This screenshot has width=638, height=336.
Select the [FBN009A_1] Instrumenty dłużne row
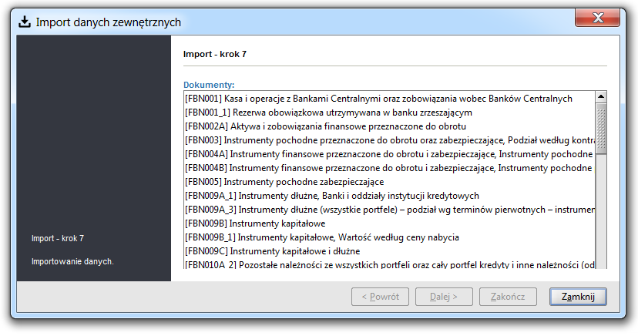[x=389, y=195]
